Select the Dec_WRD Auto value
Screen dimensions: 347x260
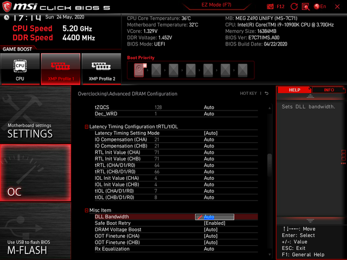(209, 114)
